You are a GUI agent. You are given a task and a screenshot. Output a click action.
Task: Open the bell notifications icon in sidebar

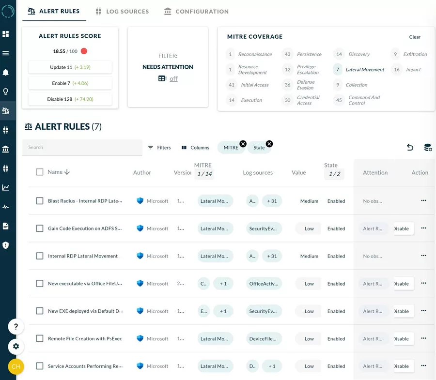pyautogui.click(x=5, y=73)
